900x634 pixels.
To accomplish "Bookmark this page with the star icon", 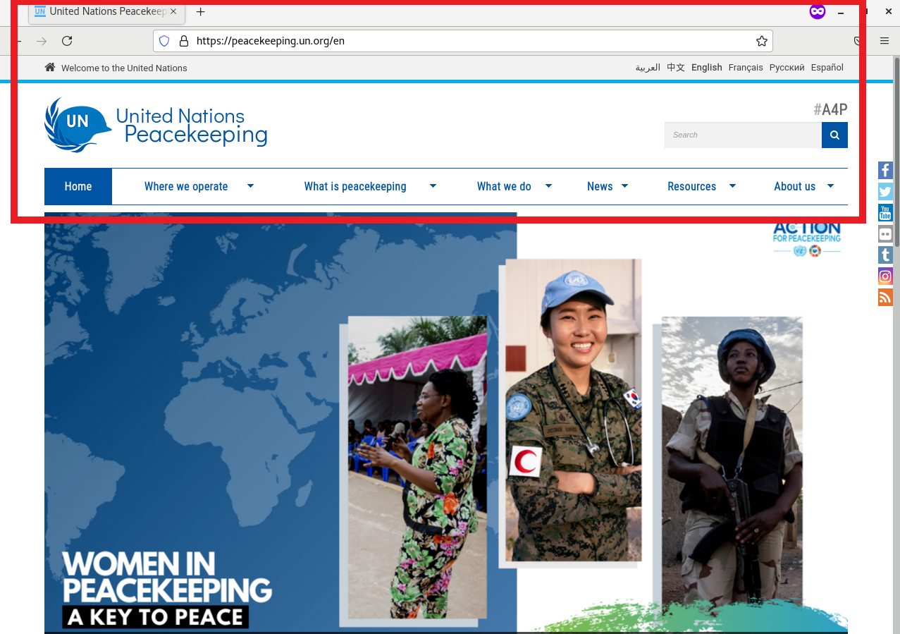I will 761,41.
